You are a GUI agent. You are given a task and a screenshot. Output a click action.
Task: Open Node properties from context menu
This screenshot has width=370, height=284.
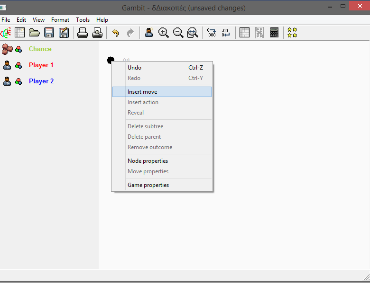point(162,161)
